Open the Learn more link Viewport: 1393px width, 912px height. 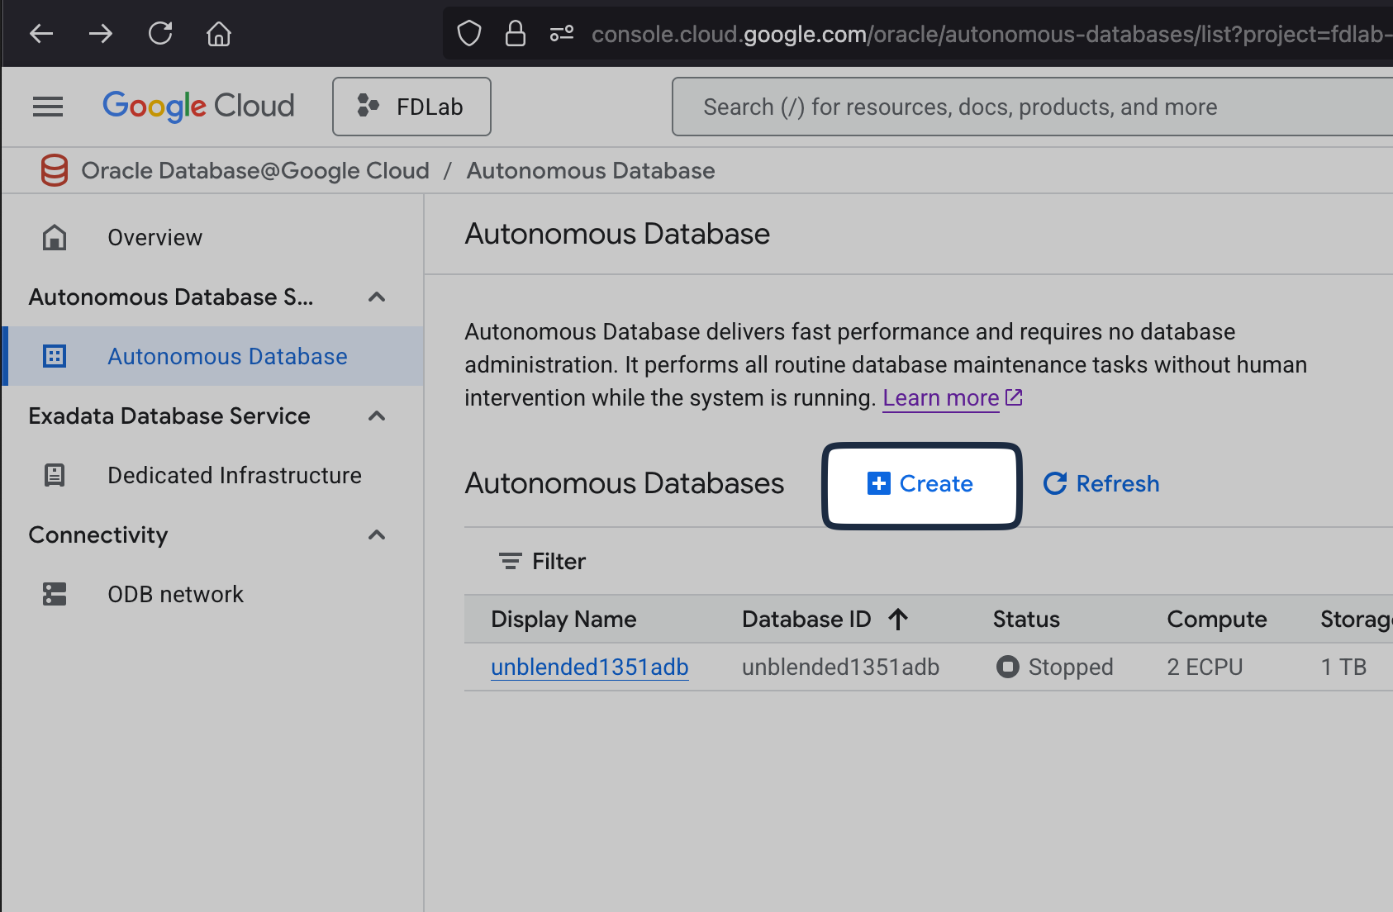(941, 398)
